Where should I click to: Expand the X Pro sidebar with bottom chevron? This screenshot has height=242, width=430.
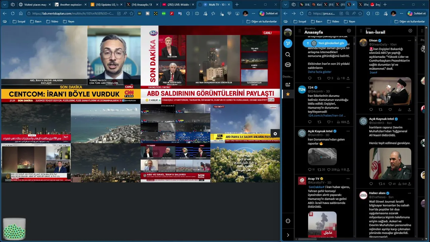(288, 235)
